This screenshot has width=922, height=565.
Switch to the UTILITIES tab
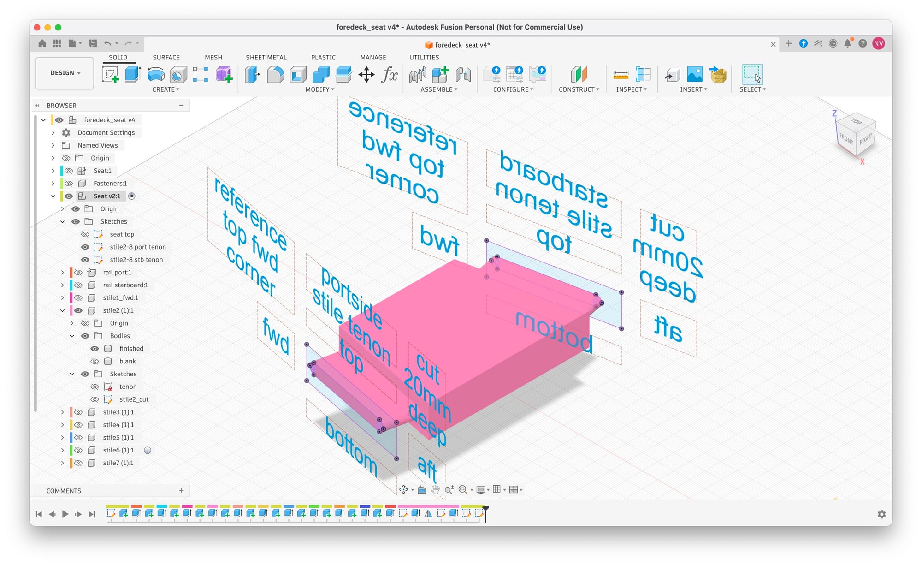pyautogui.click(x=424, y=58)
